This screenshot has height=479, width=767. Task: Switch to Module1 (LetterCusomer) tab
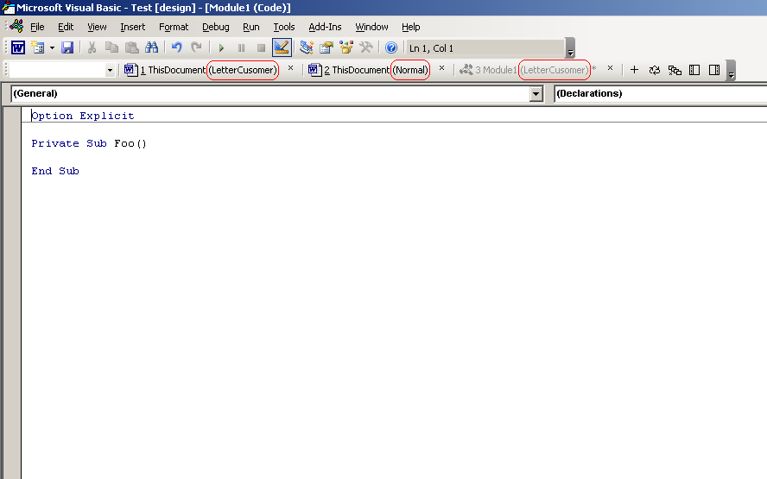coord(527,70)
